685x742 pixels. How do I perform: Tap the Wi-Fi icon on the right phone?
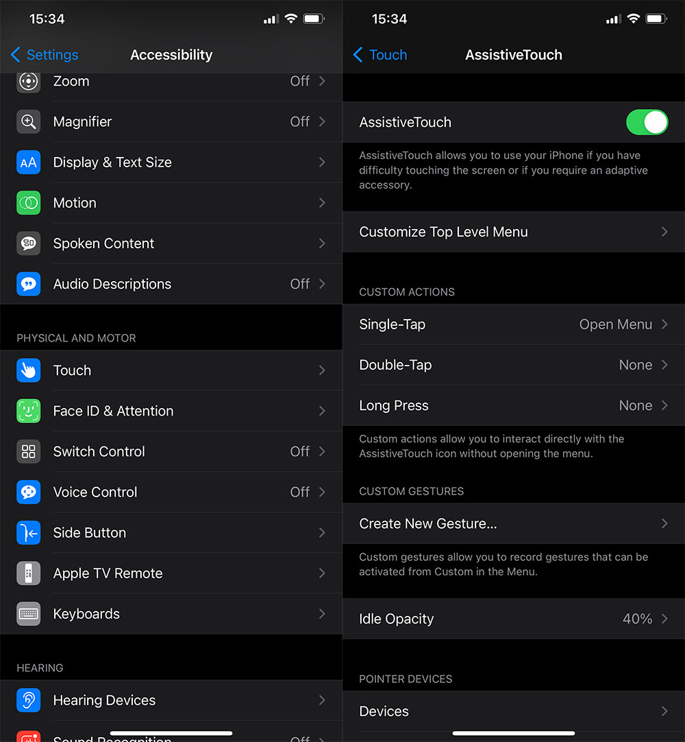634,19
